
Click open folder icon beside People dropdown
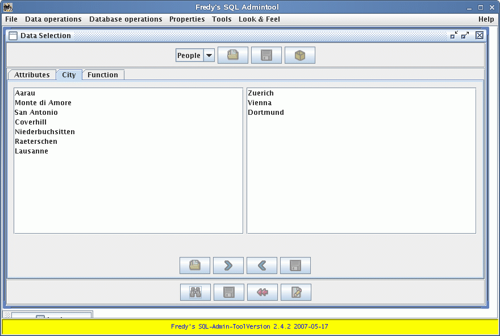(x=233, y=55)
